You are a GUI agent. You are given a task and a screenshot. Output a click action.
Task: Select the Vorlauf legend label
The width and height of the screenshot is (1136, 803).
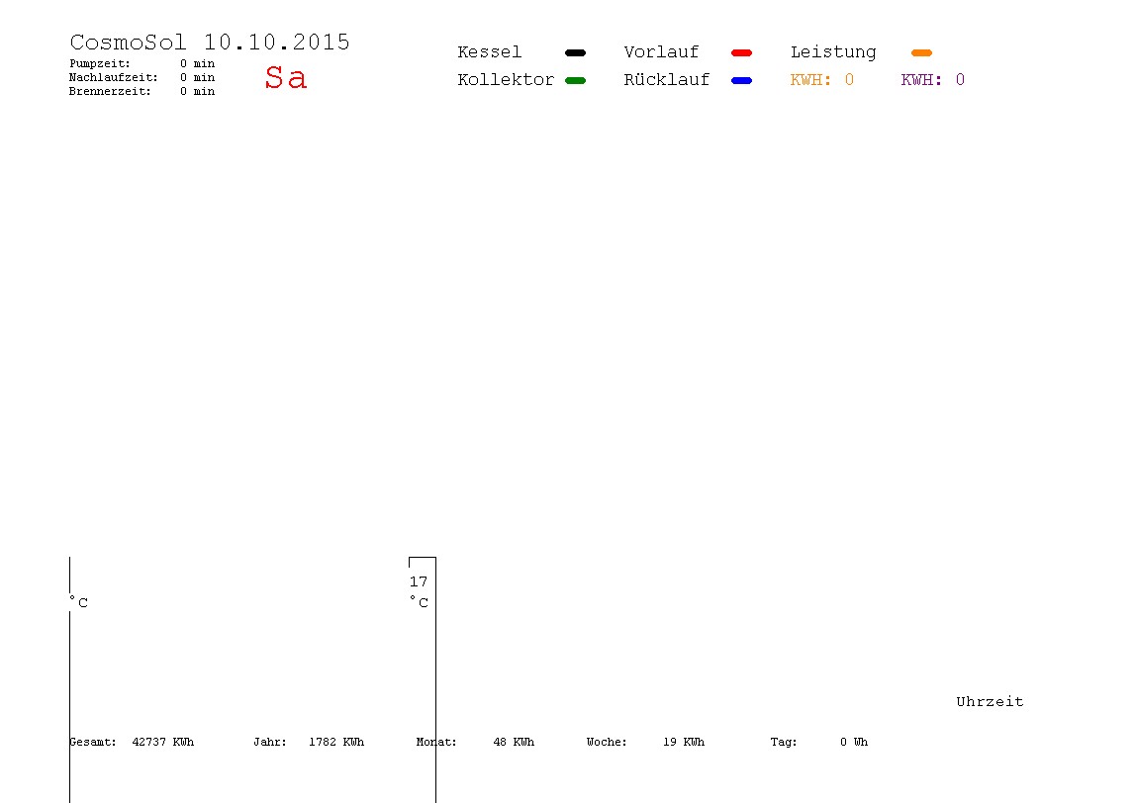click(x=661, y=52)
